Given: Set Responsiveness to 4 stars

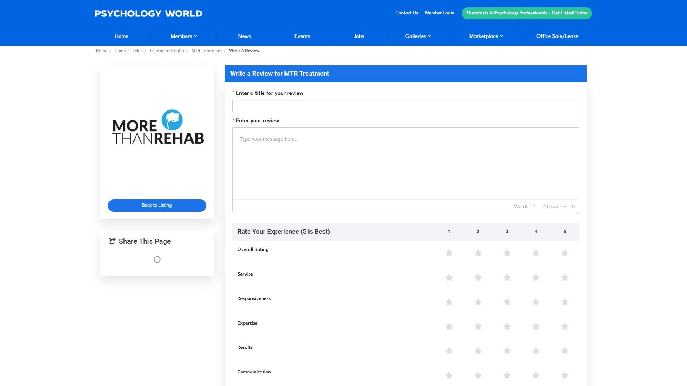Looking at the screenshot, I should [536, 302].
